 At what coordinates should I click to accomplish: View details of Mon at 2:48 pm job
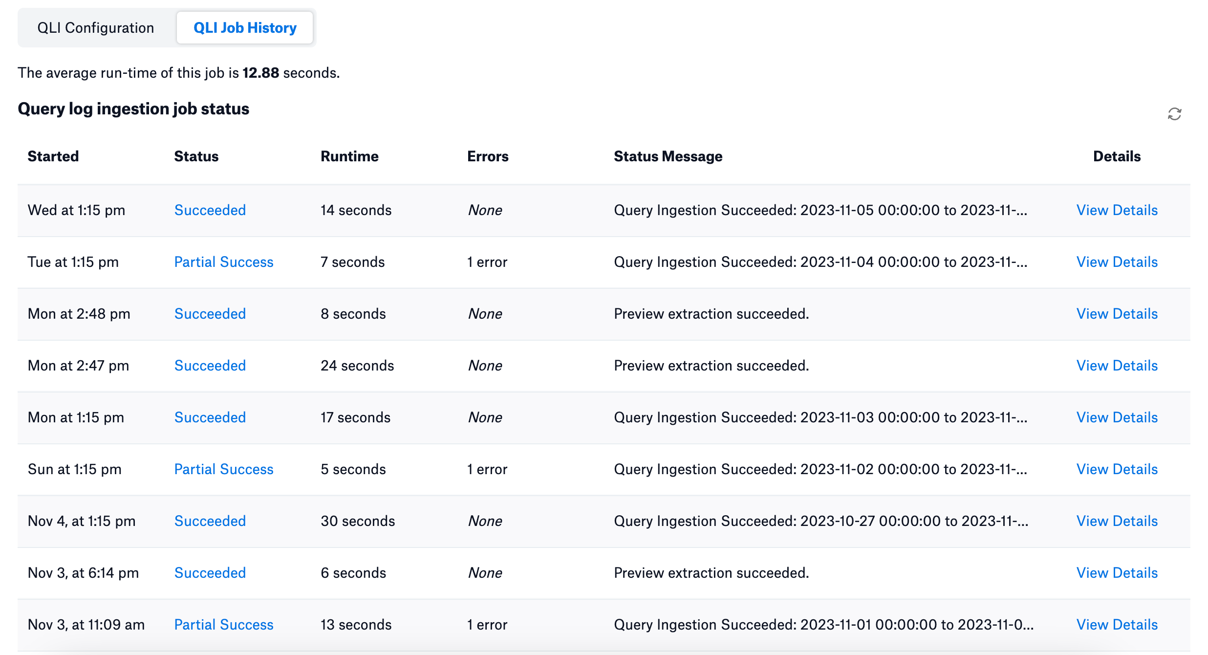[x=1117, y=314]
